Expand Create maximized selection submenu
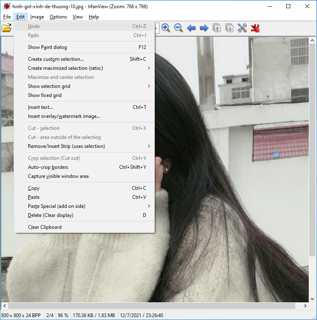This screenshot has height=320, width=317. click(149, 68)
